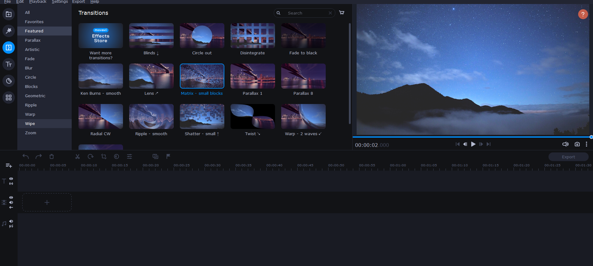Open the preview more options dots
The height and width of the screenshot is (266, 593).
coord(587,144)
